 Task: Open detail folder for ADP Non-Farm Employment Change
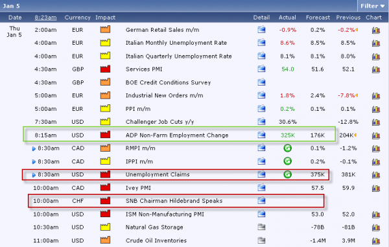pyautogui.click(x=261, y=135)
